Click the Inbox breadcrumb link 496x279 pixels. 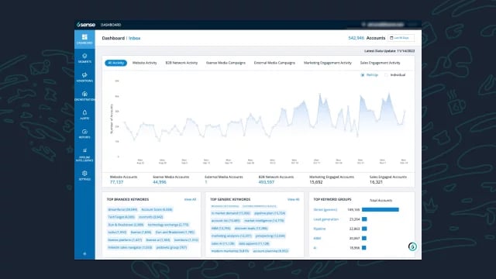click(134, 38)
